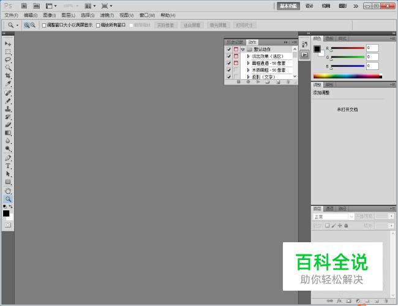Screen dimensions: 398x306
Task: Click the G value input field
Action: [x=372, y=57]
